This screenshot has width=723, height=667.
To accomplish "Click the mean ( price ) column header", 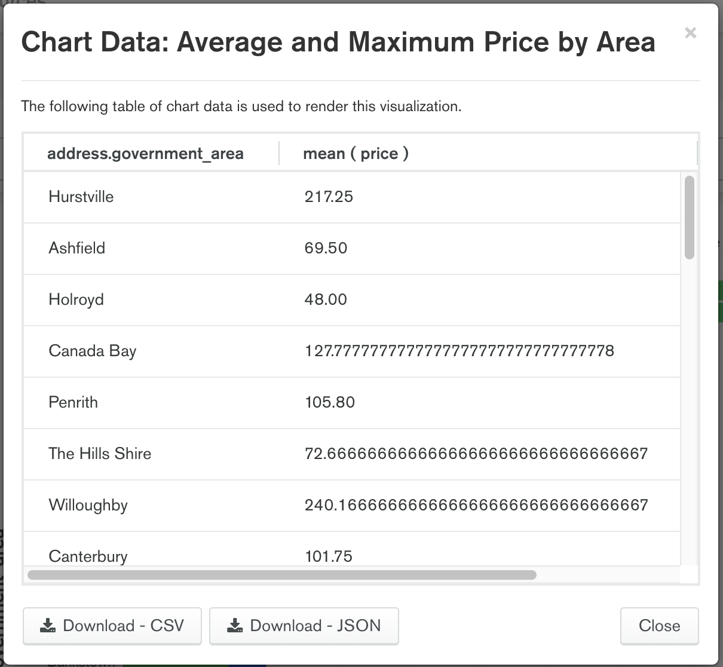I will [x=356, y=154].
